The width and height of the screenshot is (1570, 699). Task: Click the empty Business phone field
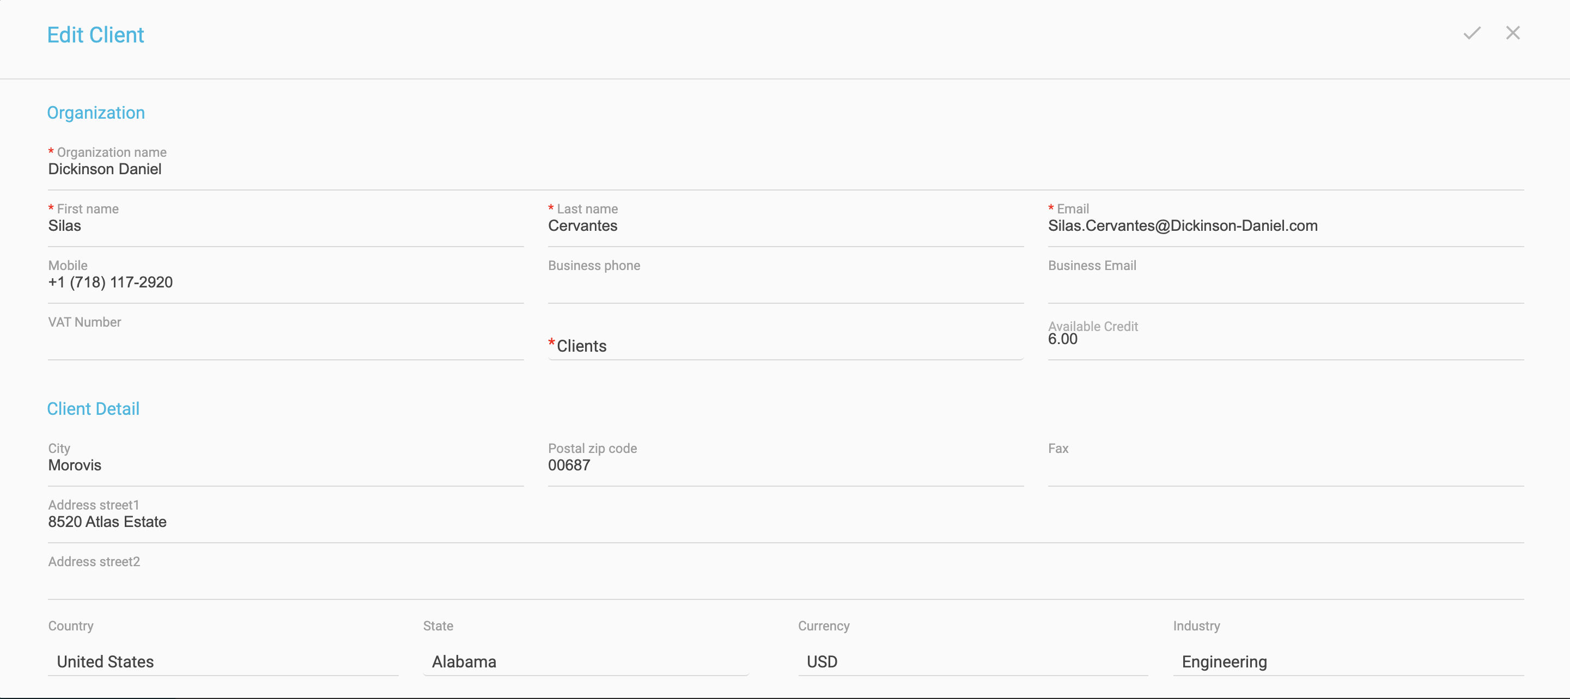[785, 284]
